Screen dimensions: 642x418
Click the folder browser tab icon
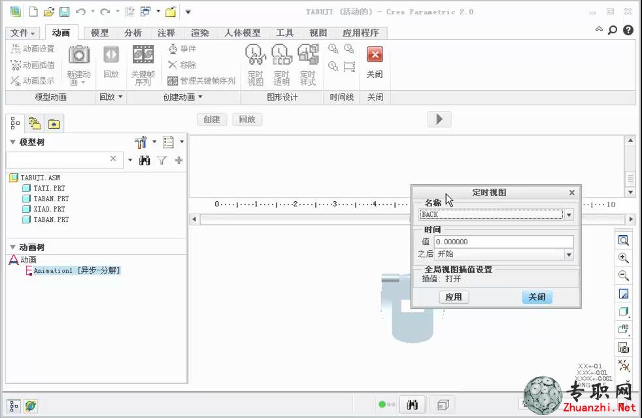coord(35,123)
